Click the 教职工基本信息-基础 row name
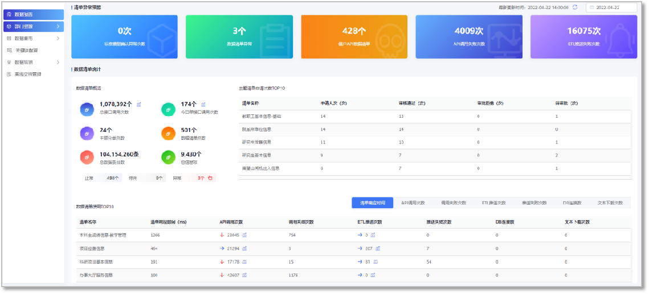 click(262, 117)
